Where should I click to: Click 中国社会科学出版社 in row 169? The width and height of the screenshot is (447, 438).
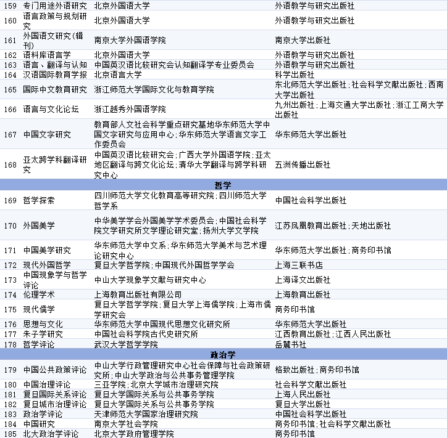tap(311, 200)
